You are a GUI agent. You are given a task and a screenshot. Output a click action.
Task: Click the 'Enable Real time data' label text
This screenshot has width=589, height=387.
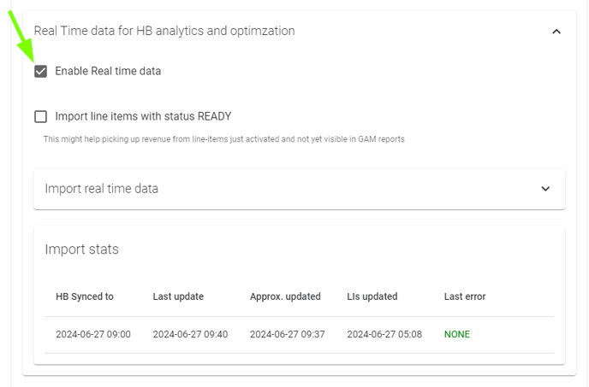[108, 71]
